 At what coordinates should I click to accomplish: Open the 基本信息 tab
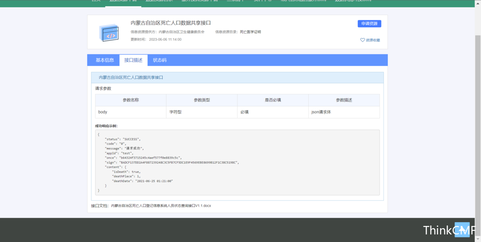click(105, 60)
